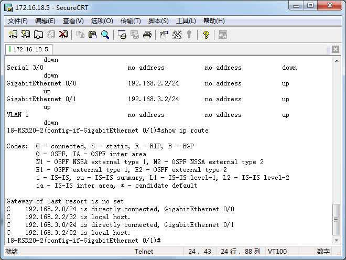Open the 脚本(S) menu
This screenshot has height=260, width=346.
click(x=158, y=21)
